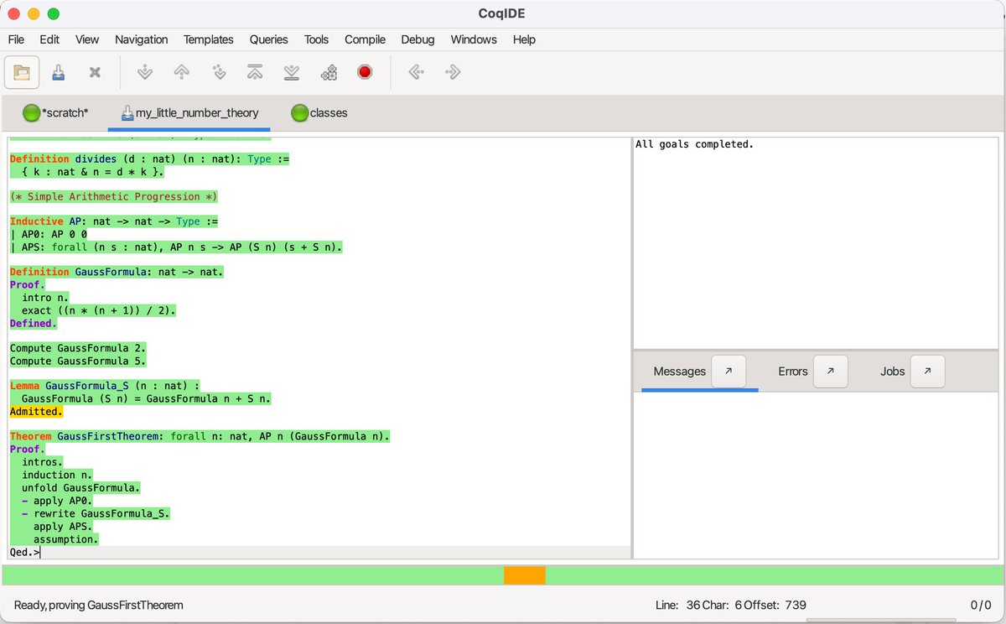Click 'Definition divides' line
The image size is (1006, 624).
point(149,159)
